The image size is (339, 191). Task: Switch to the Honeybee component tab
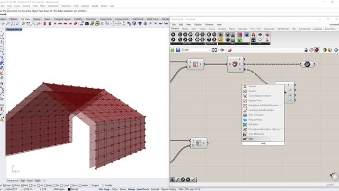[x=269, y=29]
